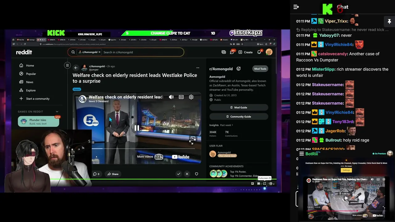Open post comments count button
The image size is (395, 222).
96,174
